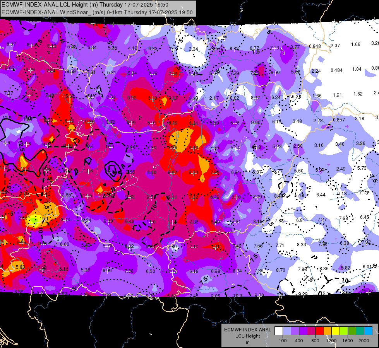Click the map value 2.07

(x=335, y=45)
